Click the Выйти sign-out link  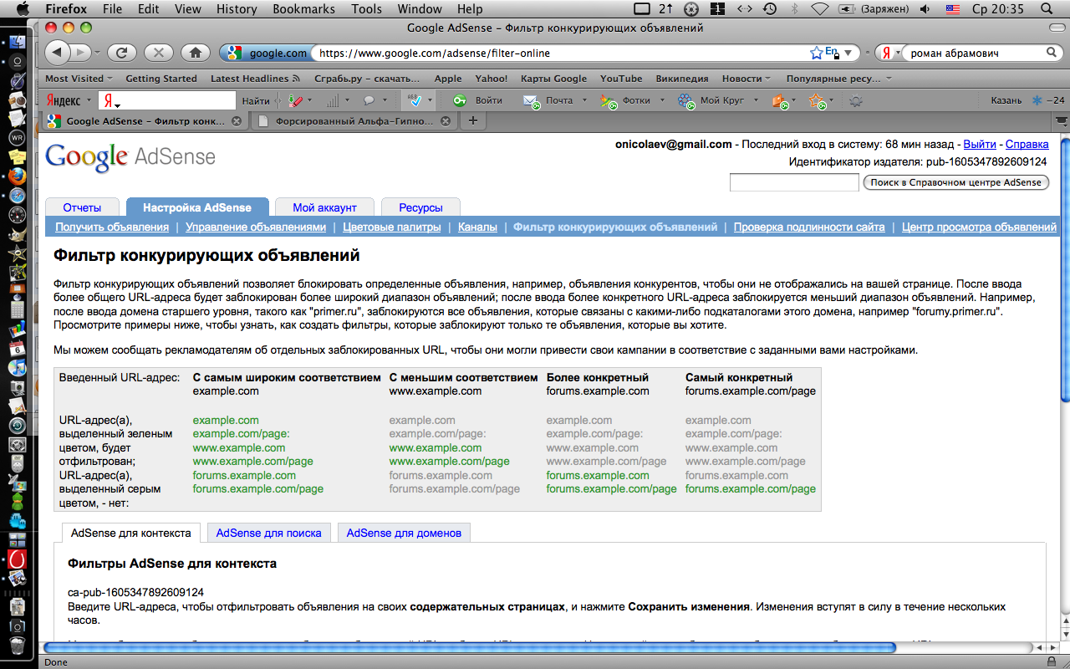979,145
